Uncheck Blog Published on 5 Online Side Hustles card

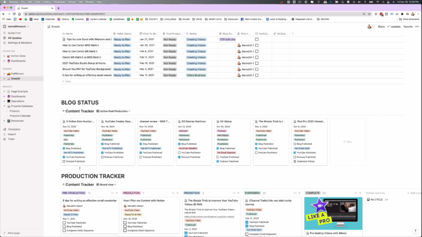[x=64, y=148]
